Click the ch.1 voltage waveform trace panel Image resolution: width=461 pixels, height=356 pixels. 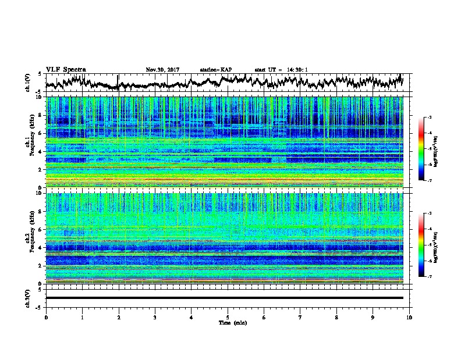pos(229,83)
